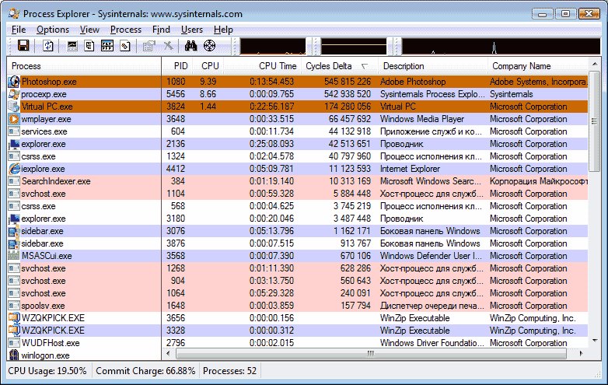Viewport: 608px width, 385px height.
Task: Click the horizontal scrollbar thumb
Action: [x=371, y=354]
